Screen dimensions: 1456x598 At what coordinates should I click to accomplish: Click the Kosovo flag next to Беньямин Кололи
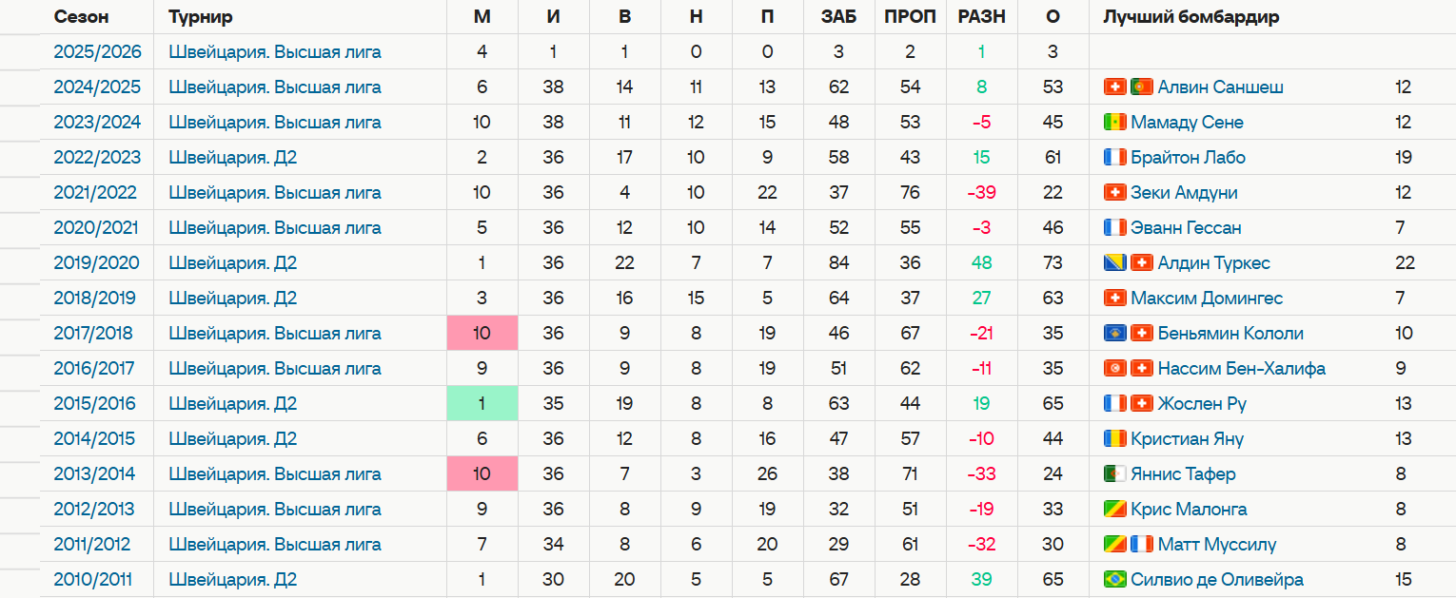point(1113,333)
